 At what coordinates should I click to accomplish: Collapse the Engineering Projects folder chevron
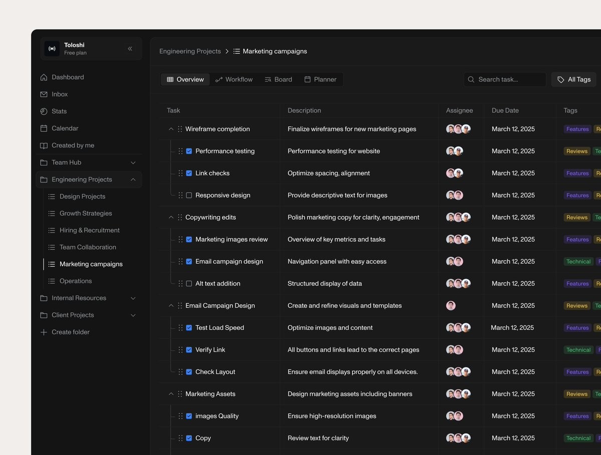click(x=133, y=179)
